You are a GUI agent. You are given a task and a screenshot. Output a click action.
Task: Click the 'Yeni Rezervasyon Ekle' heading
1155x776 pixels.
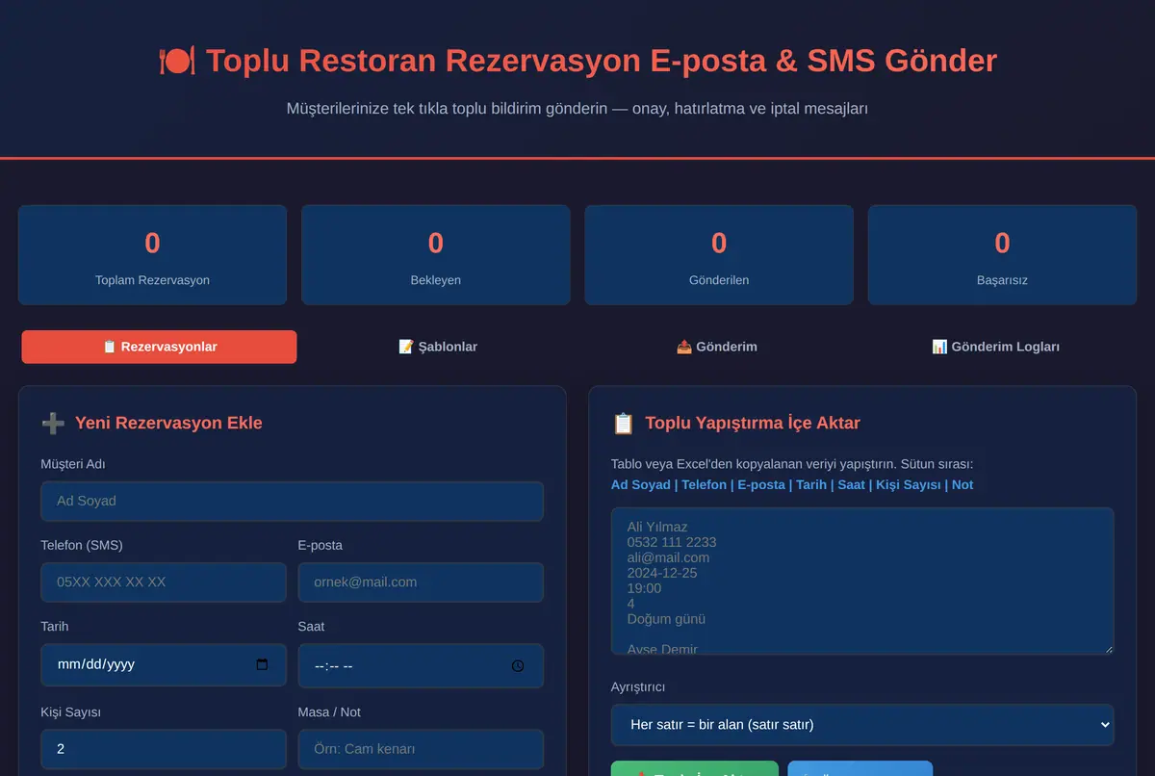[x=168, y=423]
